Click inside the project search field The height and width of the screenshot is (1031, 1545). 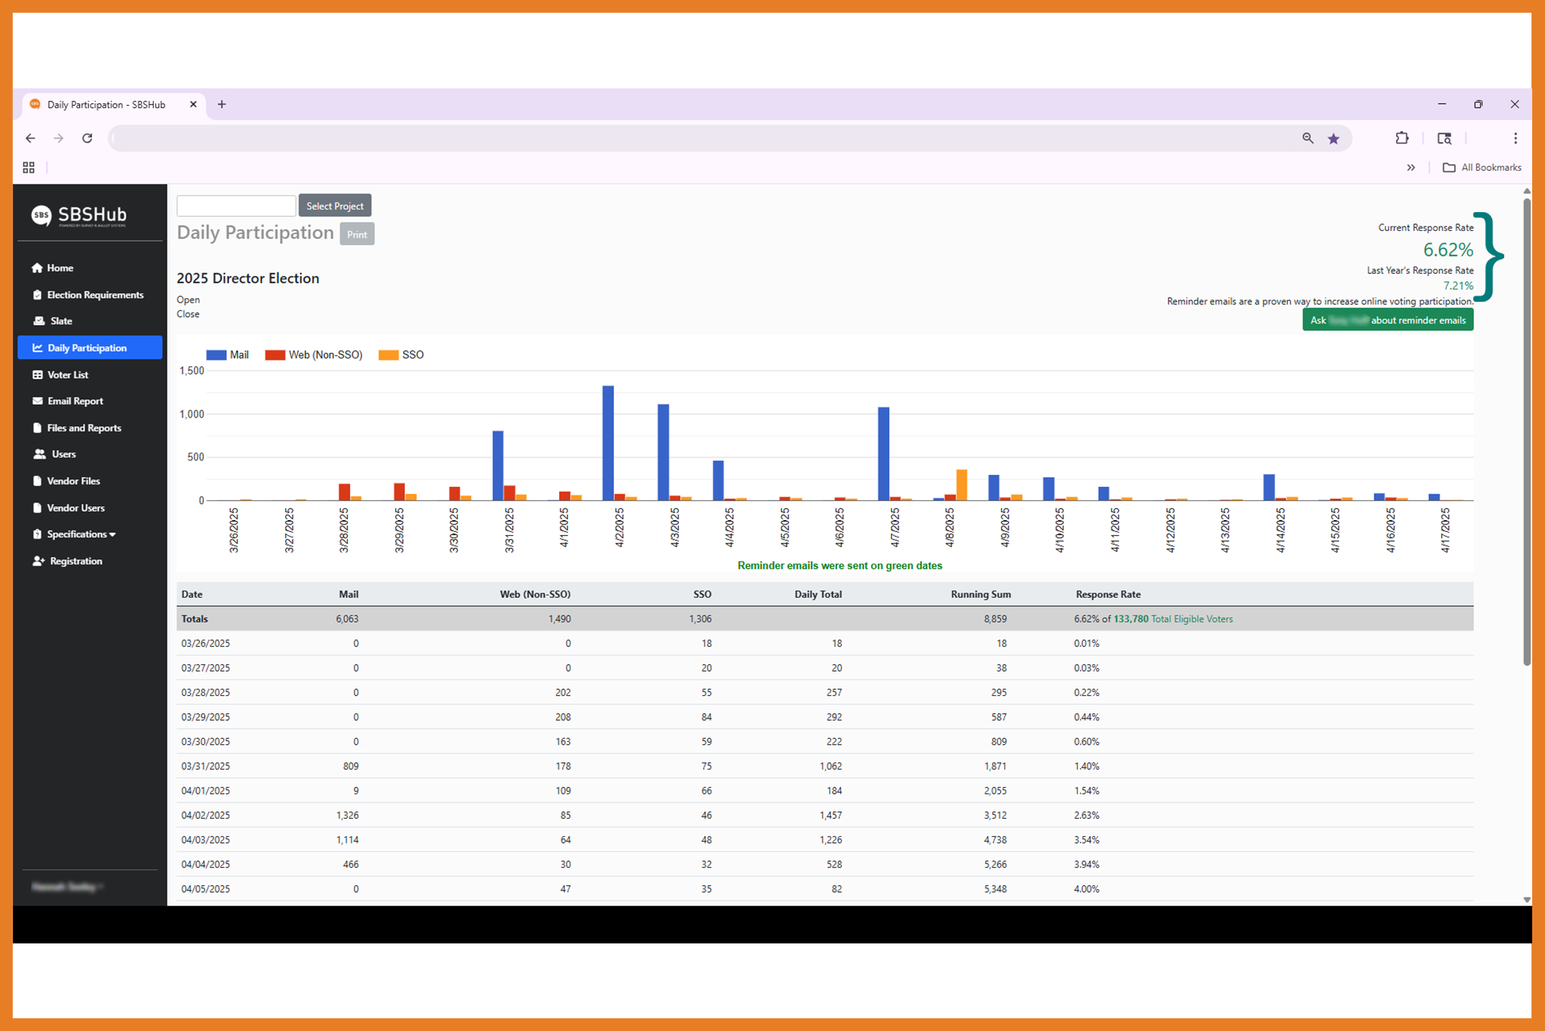235,205
